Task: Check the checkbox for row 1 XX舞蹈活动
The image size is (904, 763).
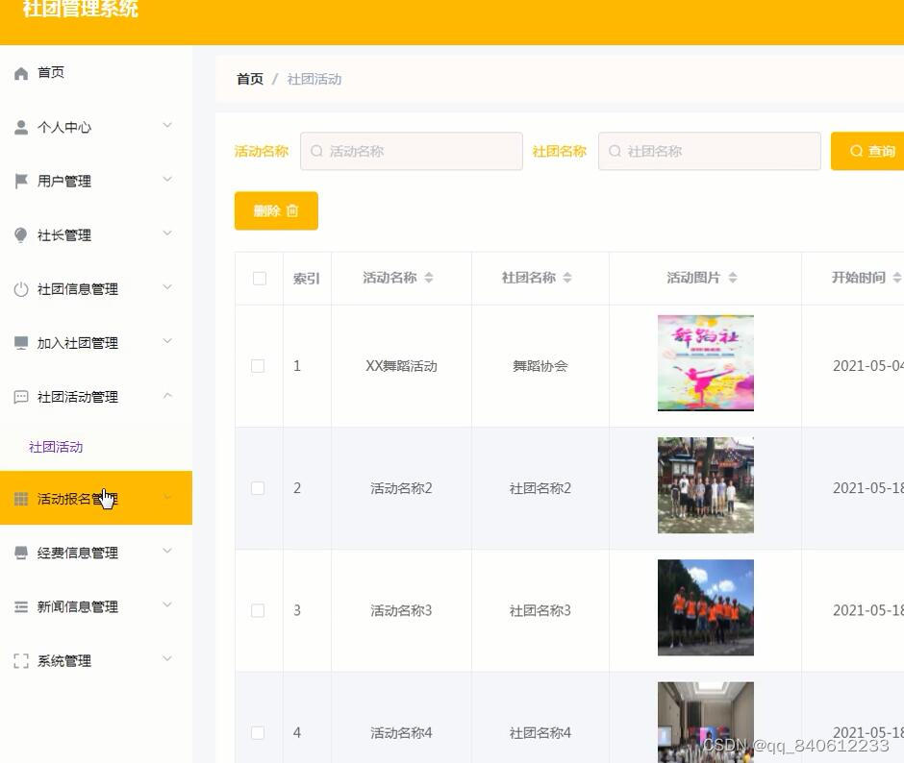Action: [258, 365]
